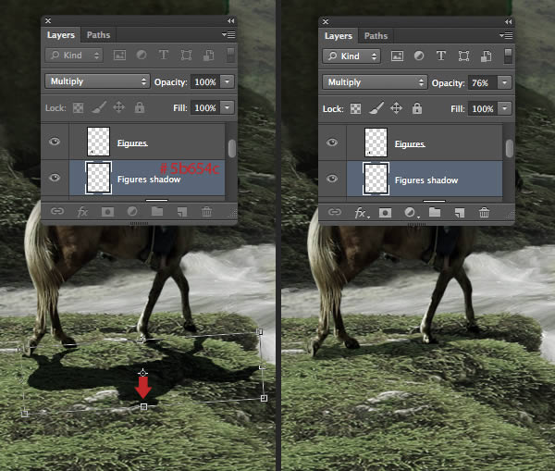The height and width of the screenshot is (471, 555).
Task: Toggle lock position in right panel
Action: coord(397,108)
